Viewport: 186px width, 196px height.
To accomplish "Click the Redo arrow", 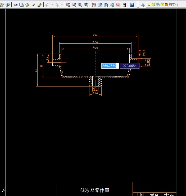I will coord(57,5).
